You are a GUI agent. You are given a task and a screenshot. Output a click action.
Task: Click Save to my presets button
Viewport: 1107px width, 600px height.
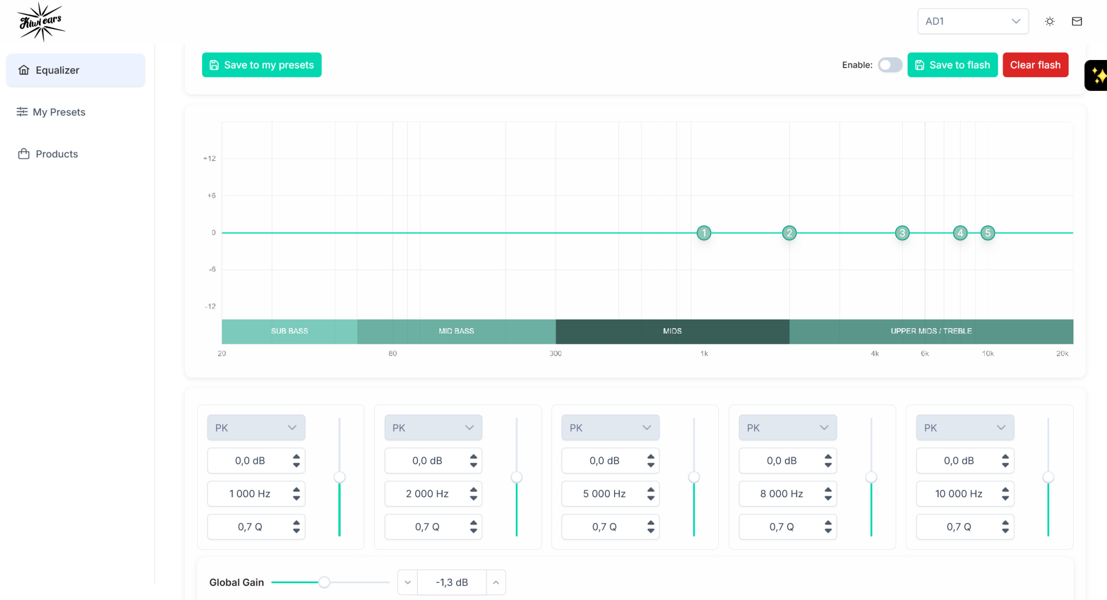click(262, 65)
